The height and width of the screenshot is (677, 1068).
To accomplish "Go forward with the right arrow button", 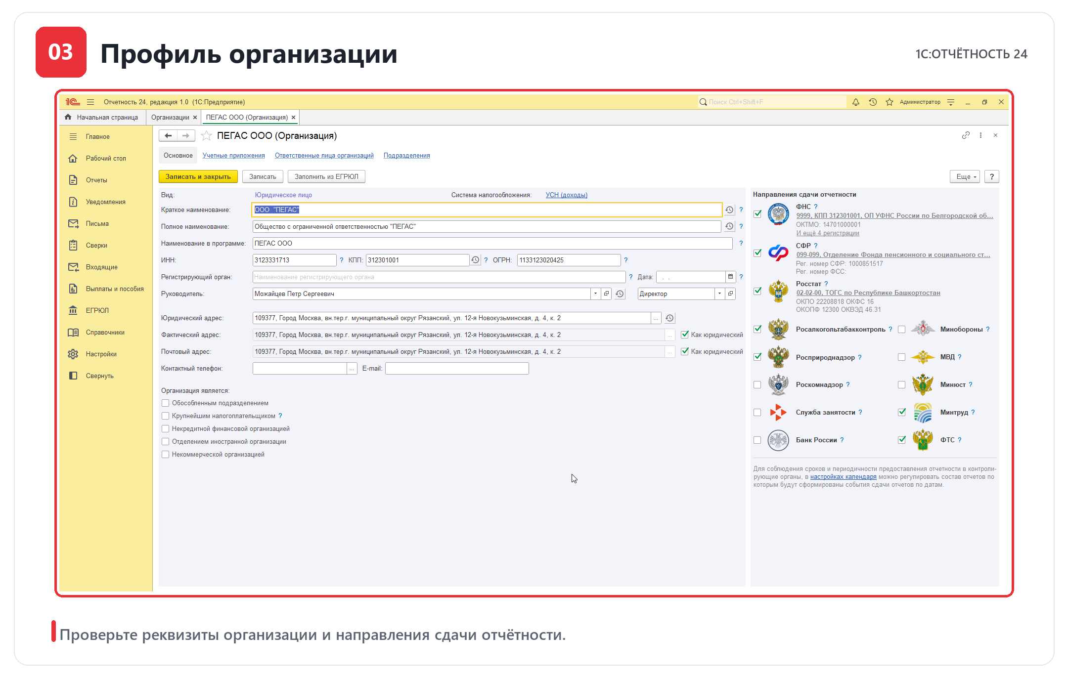I will click(186, 136).
